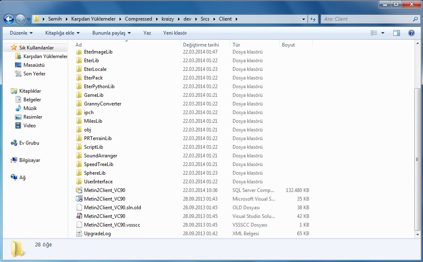Image resolution: width=423 pixels, height=262 pixels.
Task: Open the address bar previous locations dropdown
Action: click(303, 19)
